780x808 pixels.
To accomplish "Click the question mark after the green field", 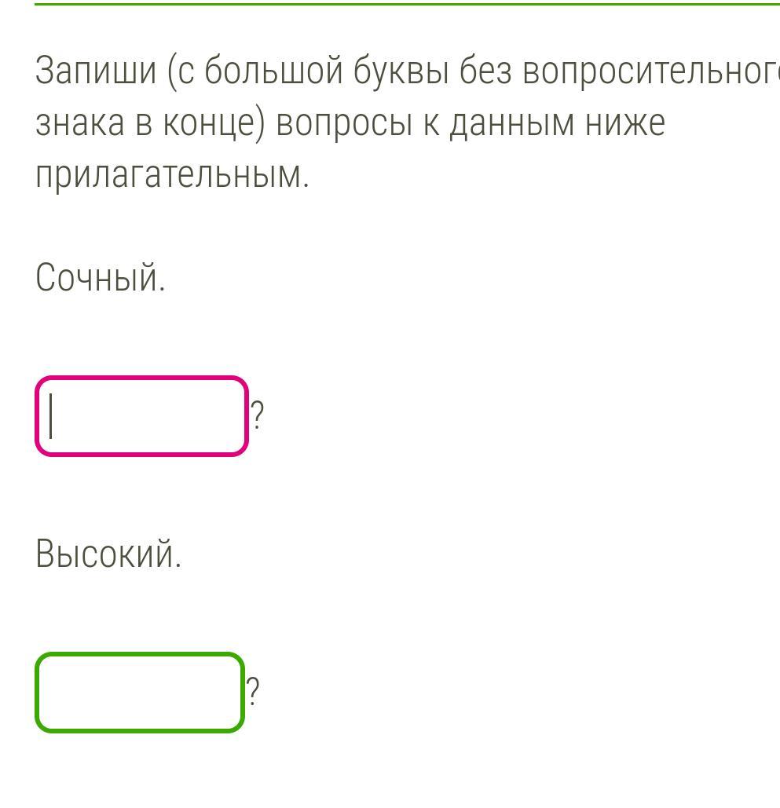I will (253, 692).
